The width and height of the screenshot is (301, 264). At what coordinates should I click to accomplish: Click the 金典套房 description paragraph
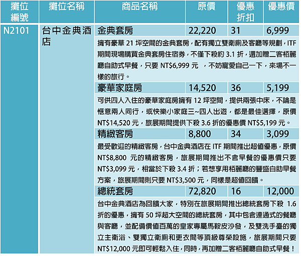click(x=197, y=59)
